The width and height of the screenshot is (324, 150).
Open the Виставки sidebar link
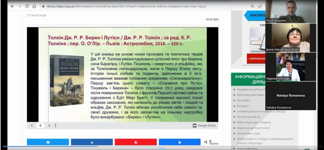(x=243, y=100)
